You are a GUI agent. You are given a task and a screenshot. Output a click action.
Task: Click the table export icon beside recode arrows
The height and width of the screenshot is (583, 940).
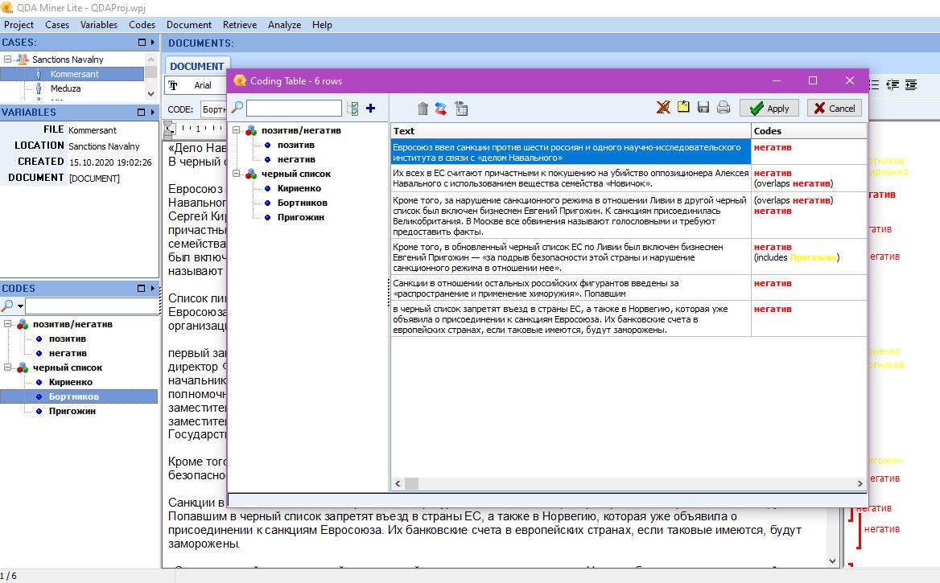tap(461, 109)
